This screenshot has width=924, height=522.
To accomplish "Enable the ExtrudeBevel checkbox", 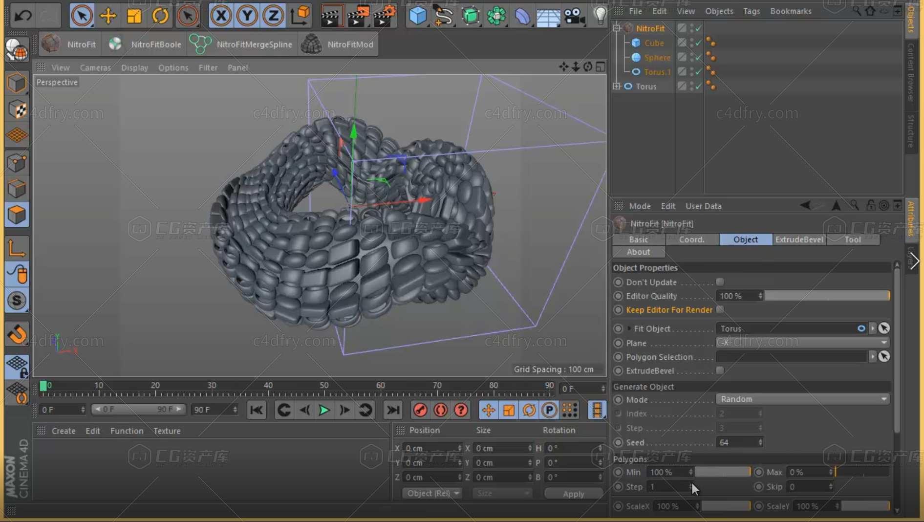I will [x=720, y=370].
